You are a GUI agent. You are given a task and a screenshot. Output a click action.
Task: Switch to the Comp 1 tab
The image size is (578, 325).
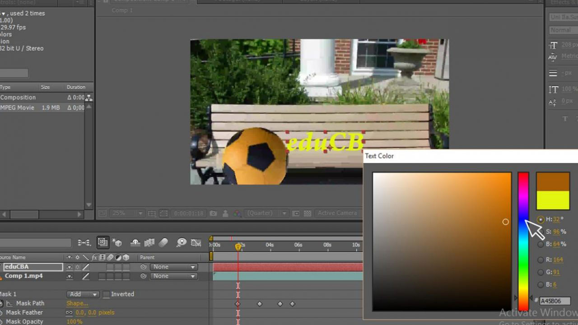click(121, 10)
